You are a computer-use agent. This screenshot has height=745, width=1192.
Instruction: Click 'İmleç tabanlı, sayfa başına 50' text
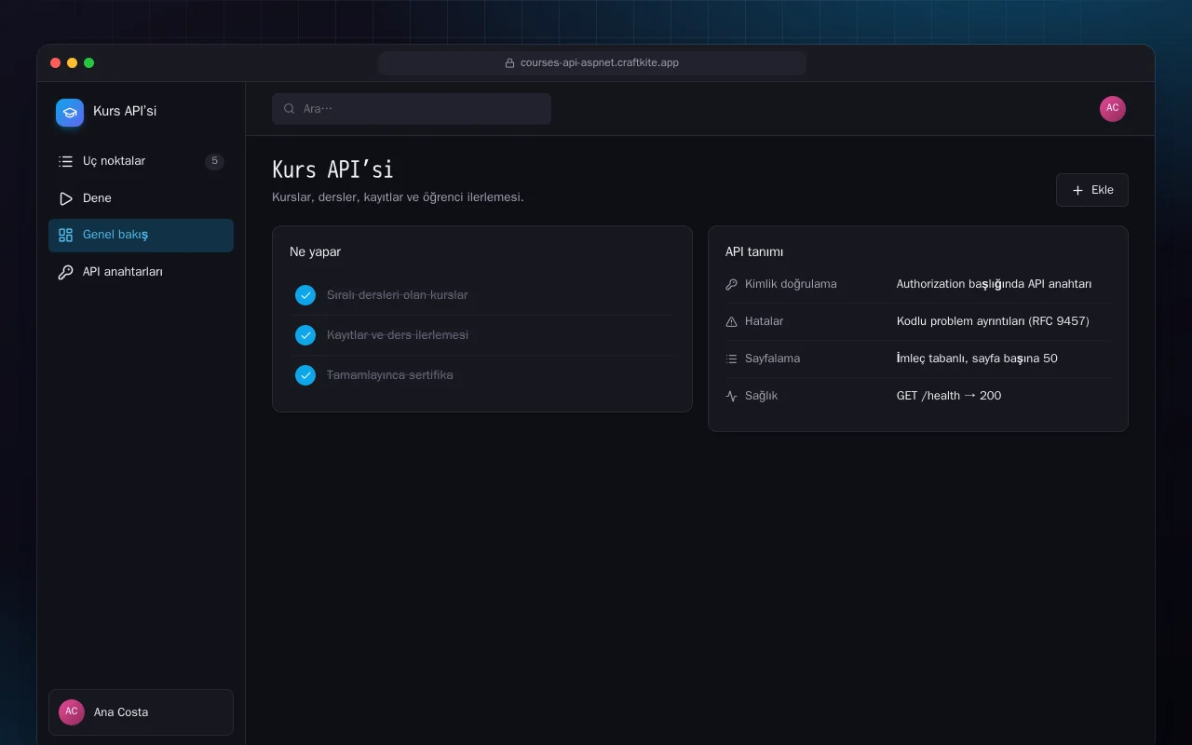coord(977,359)
